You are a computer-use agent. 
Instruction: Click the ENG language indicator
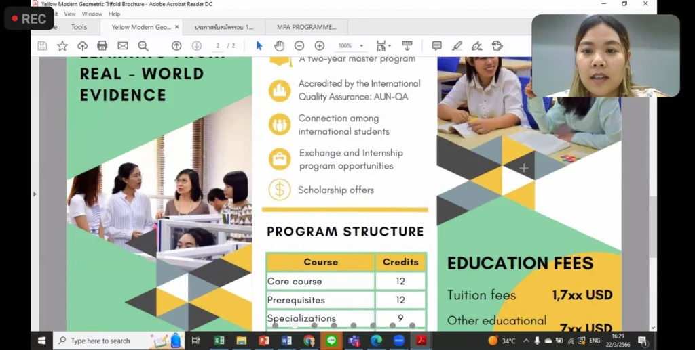click(595, 341)
